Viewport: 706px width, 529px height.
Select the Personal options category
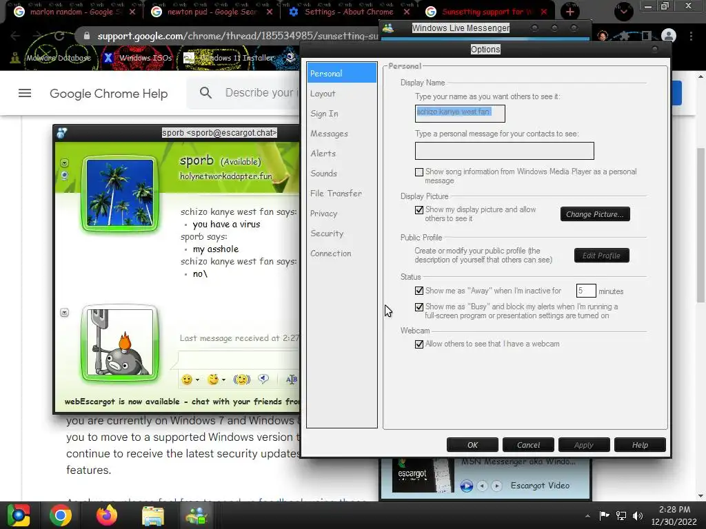342,73
